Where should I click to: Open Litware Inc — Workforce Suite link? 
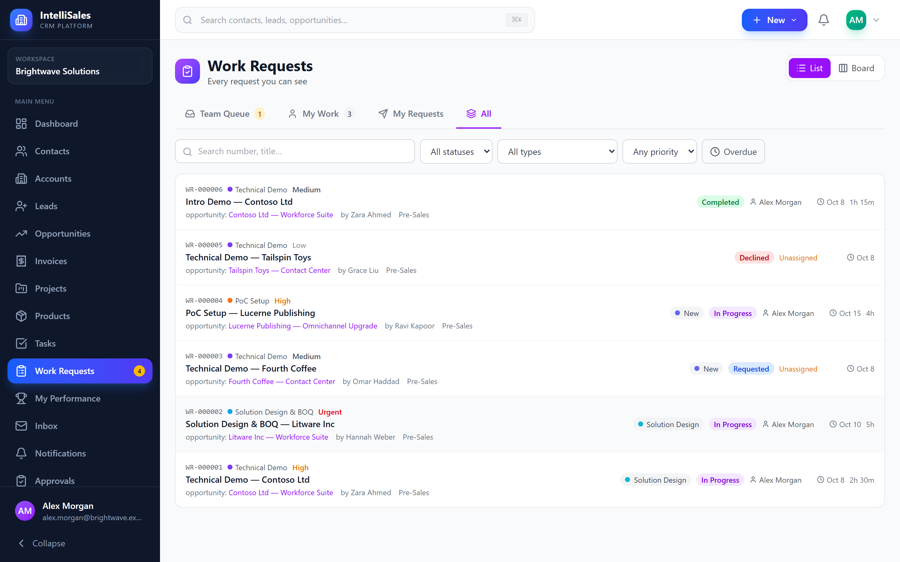click(x=278, y=437)
